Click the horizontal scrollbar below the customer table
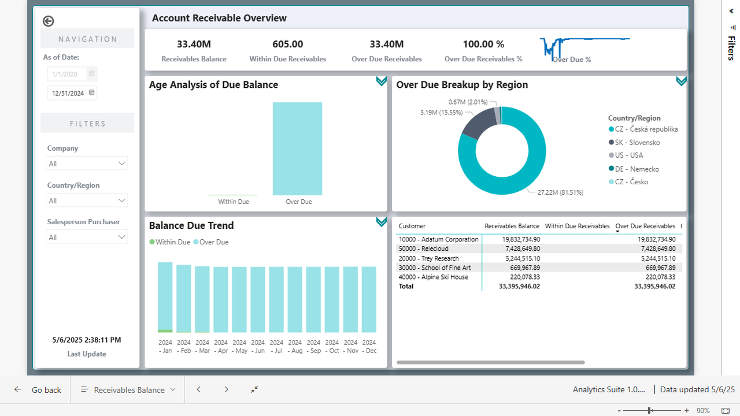 click(489, 361)
